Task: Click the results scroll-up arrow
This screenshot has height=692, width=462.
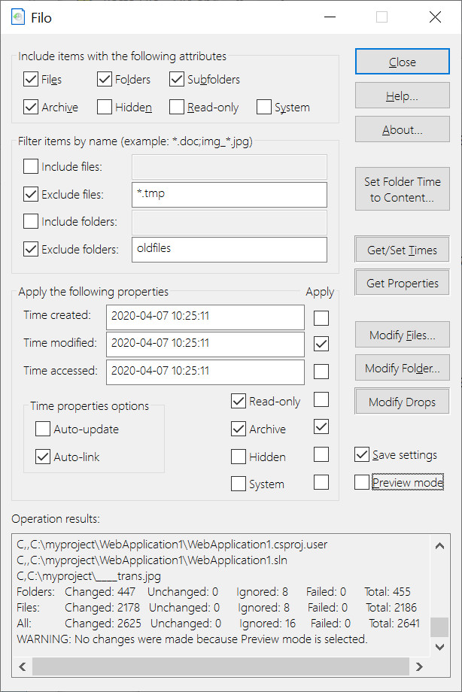Action: click(439, 546)
